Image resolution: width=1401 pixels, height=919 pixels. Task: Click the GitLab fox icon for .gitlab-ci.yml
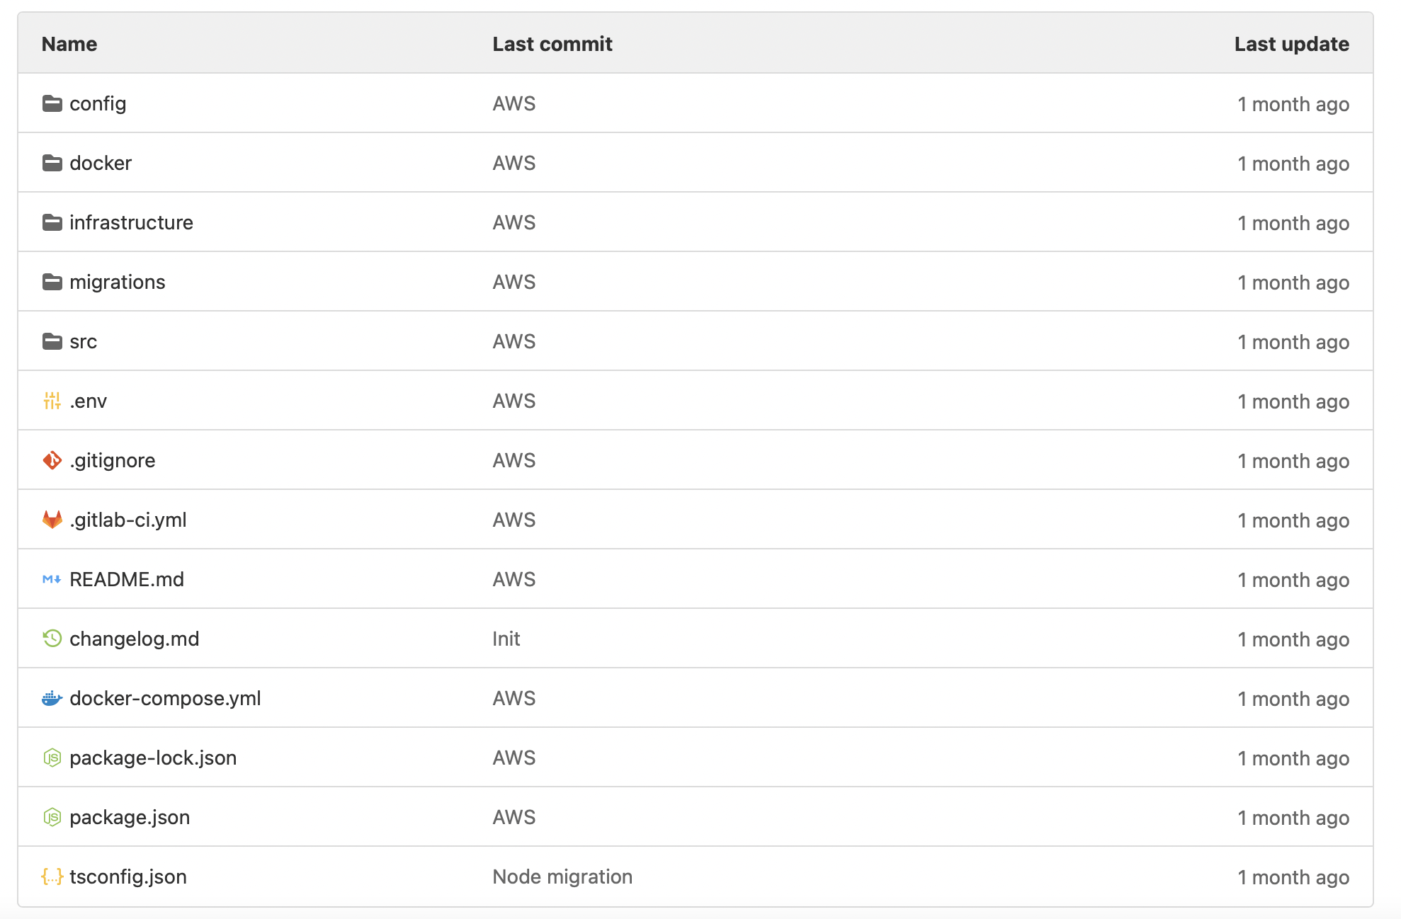pyautogui.click(x=52, y=520)
